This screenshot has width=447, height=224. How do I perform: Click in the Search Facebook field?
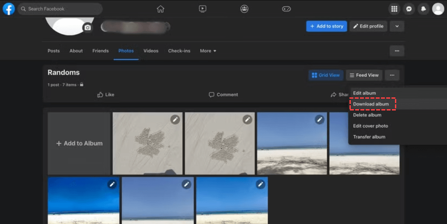pos(60,9)
